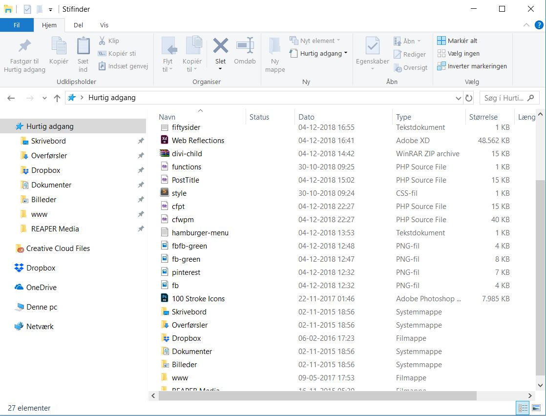This screenshot has height=416, width=546.
Task: Click the Egenskaber checkmark icon
Action: click(372, 45)
